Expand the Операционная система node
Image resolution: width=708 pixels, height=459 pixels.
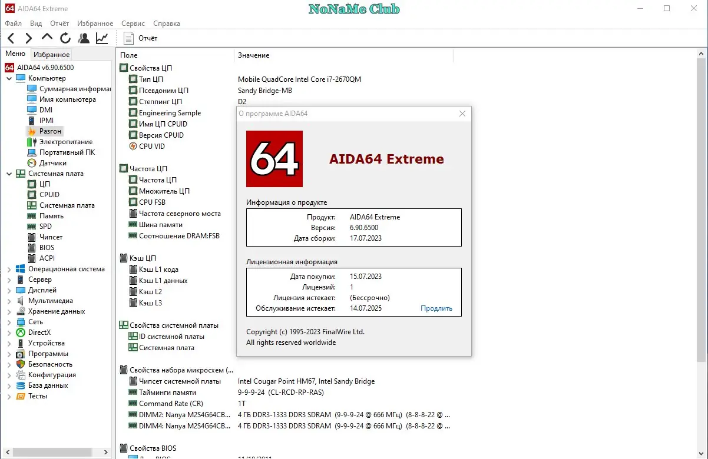pos(9,269)
